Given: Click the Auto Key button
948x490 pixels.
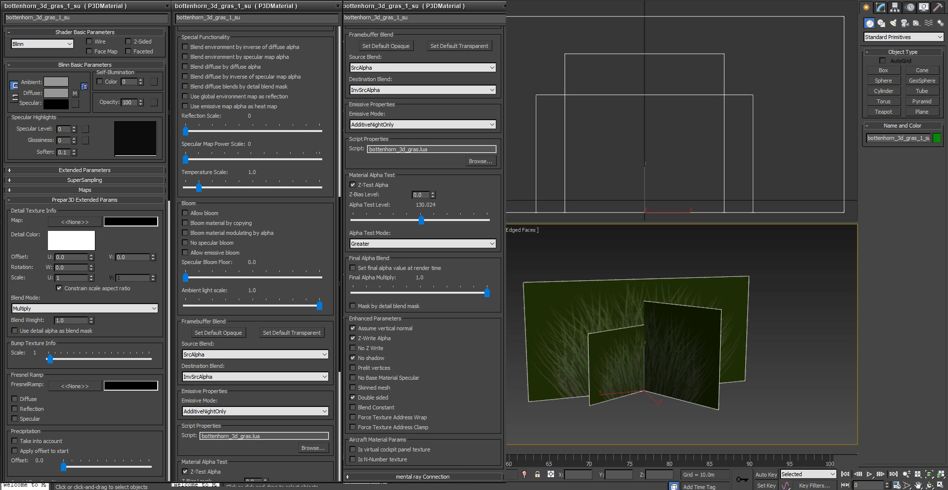Looking at the screenshot, I should 766,475.
